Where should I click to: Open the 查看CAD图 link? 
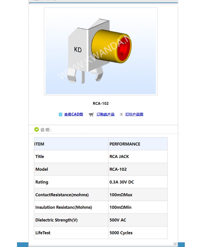(x=74, y=114)
